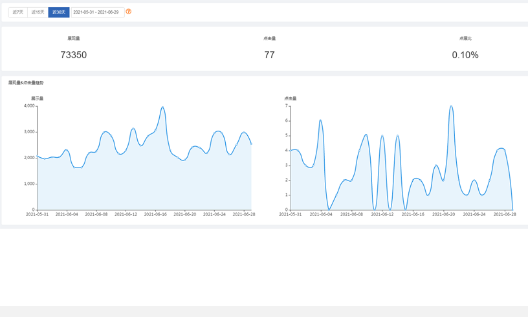Click the 展现量&点击量趋势 section title
Screen dimensions: 528x317
(26, 83)
